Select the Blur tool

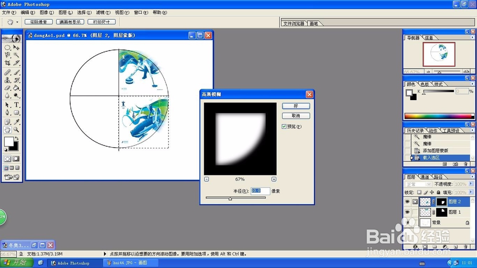point(7,95)
